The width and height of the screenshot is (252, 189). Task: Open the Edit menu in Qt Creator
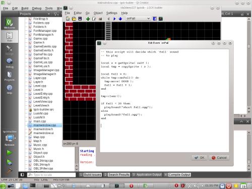15,8
